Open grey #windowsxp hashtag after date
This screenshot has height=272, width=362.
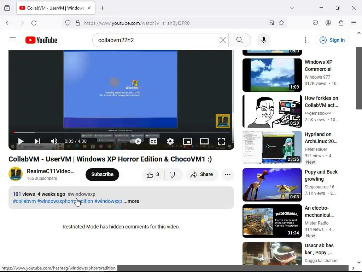coord(82,194)
